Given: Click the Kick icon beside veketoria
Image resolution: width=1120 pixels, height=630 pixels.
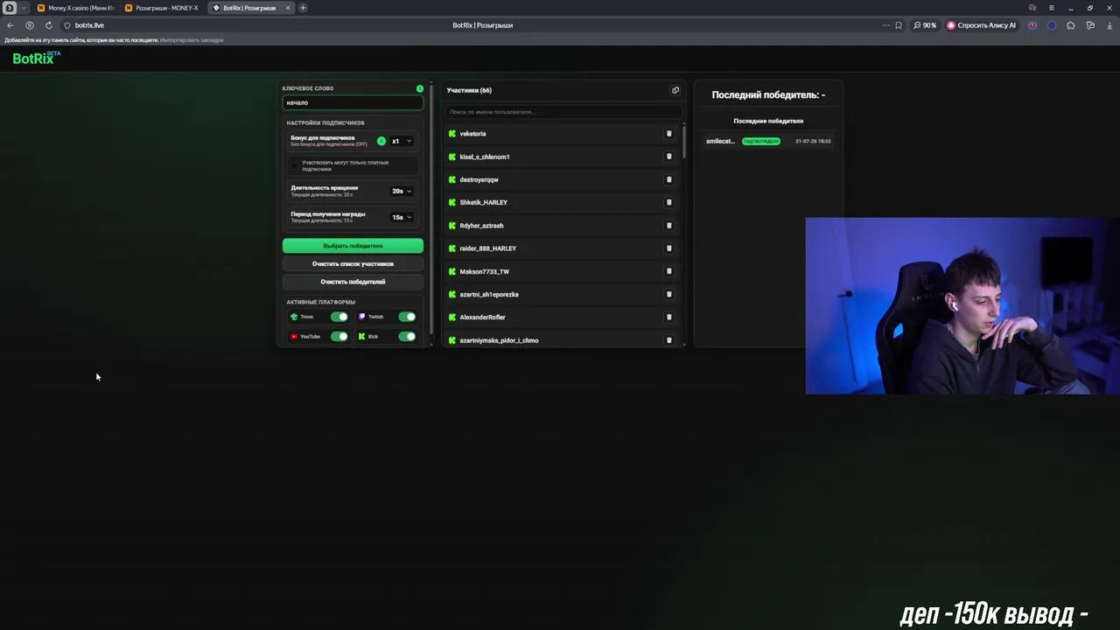Looking at the screenshot, I should coord(452,134).
